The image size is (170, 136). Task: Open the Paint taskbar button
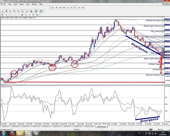point(36,134)
